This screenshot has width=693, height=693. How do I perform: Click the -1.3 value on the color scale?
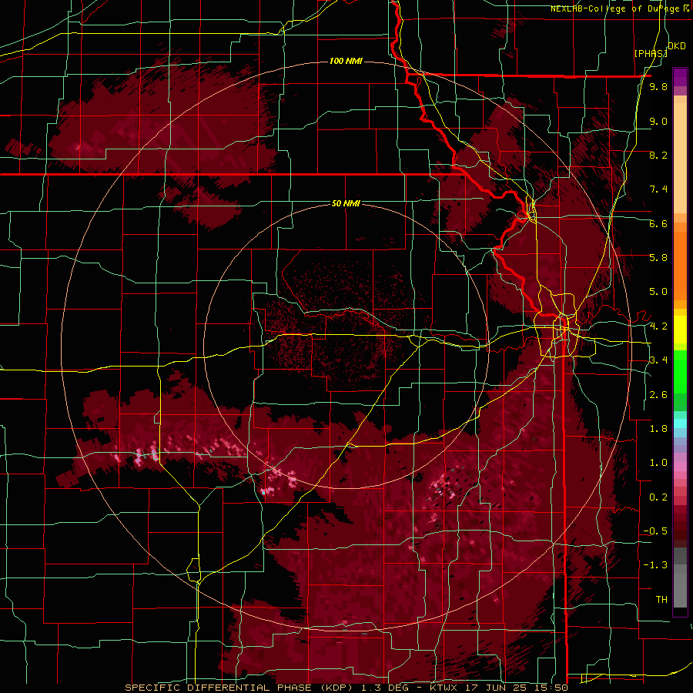(x=656, y=565)
